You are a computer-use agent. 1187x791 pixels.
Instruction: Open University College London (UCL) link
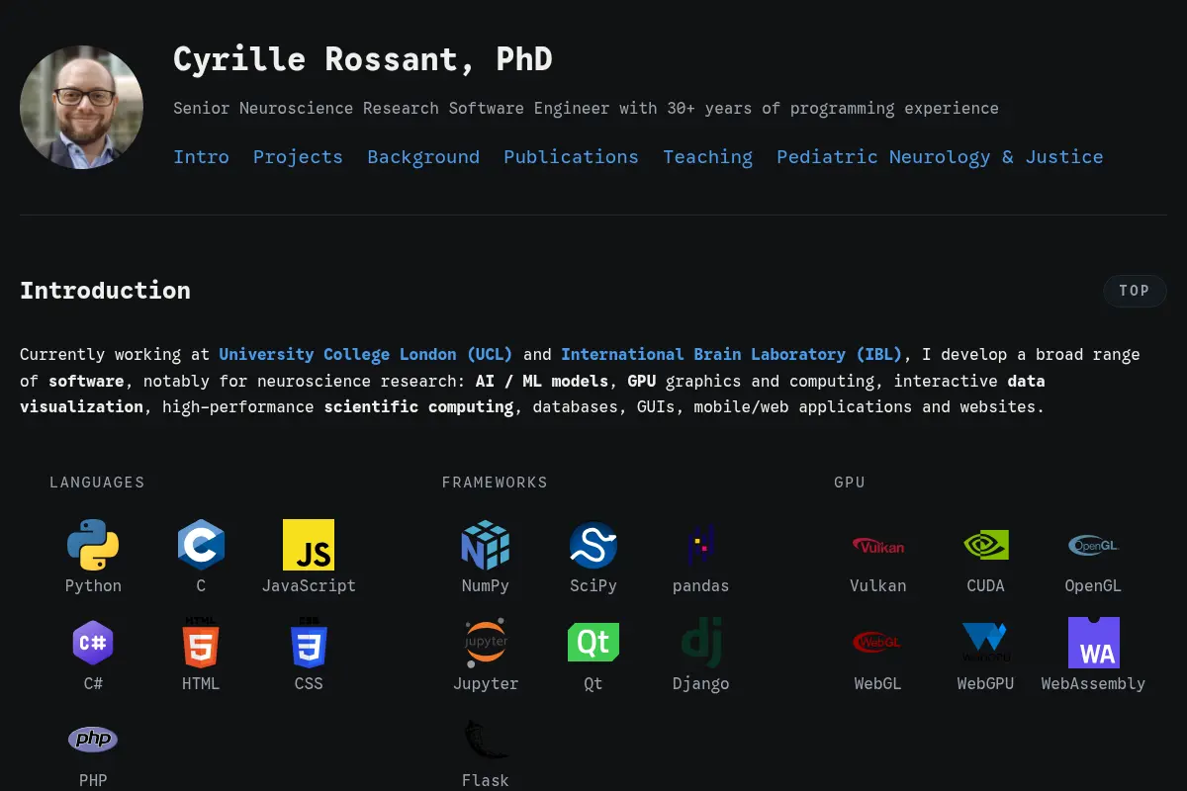point(366,354)
